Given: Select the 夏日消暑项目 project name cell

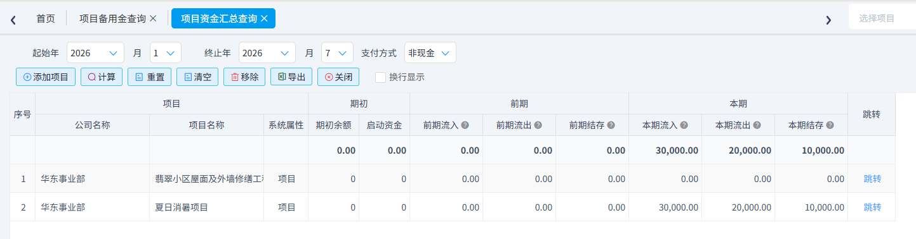Looking at the screenshot, I should tap(207, 207).
